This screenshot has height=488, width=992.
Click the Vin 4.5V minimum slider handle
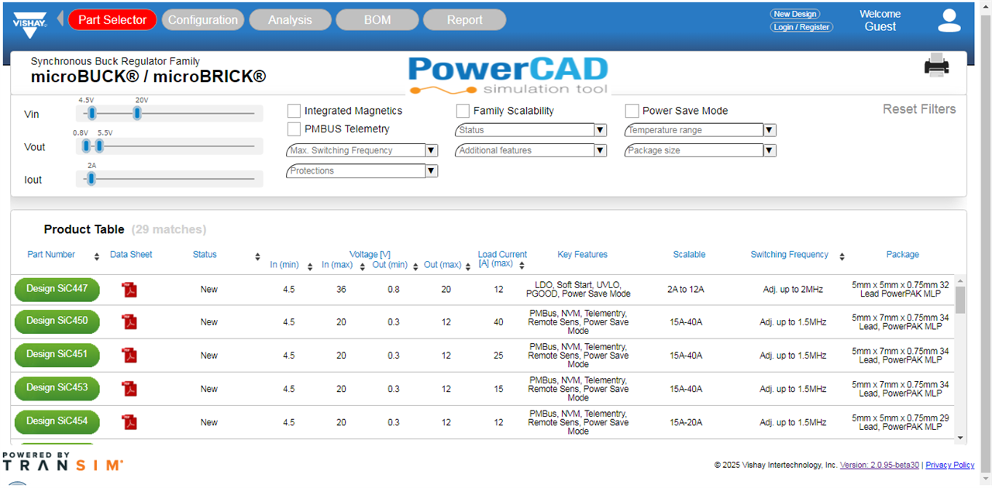point(91,114)
